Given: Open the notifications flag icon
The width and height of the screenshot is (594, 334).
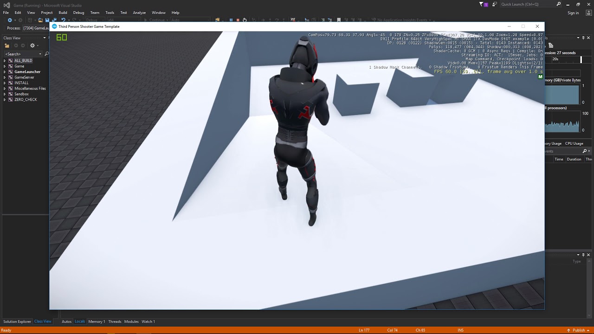Looking at the screenshot, I should coord(482,4).
